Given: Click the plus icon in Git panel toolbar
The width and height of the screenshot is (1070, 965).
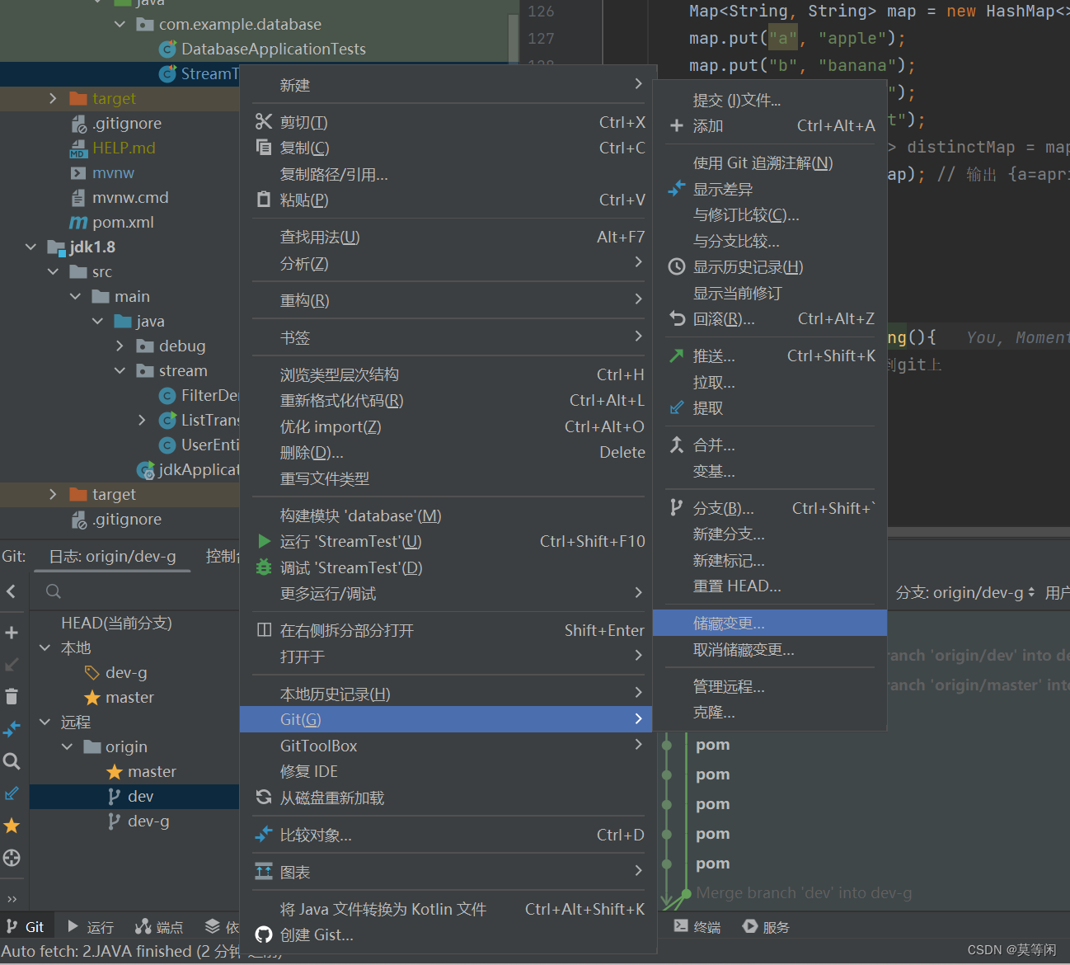Looking at the screenshot, I should tap(12, 632).
